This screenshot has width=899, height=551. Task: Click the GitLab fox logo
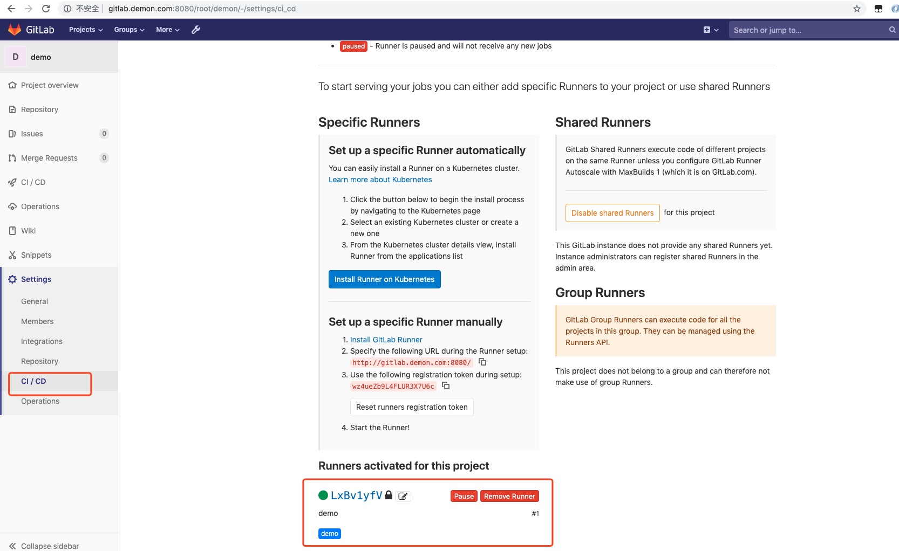point(15,30)
